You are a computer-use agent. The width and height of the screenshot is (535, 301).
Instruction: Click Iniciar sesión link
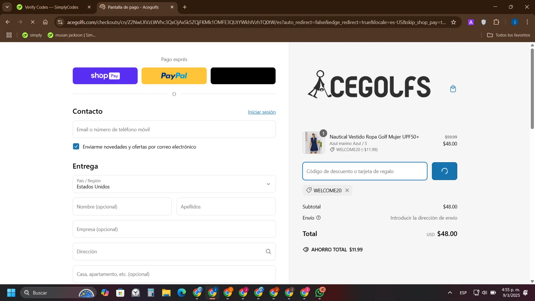click(262, 112)
